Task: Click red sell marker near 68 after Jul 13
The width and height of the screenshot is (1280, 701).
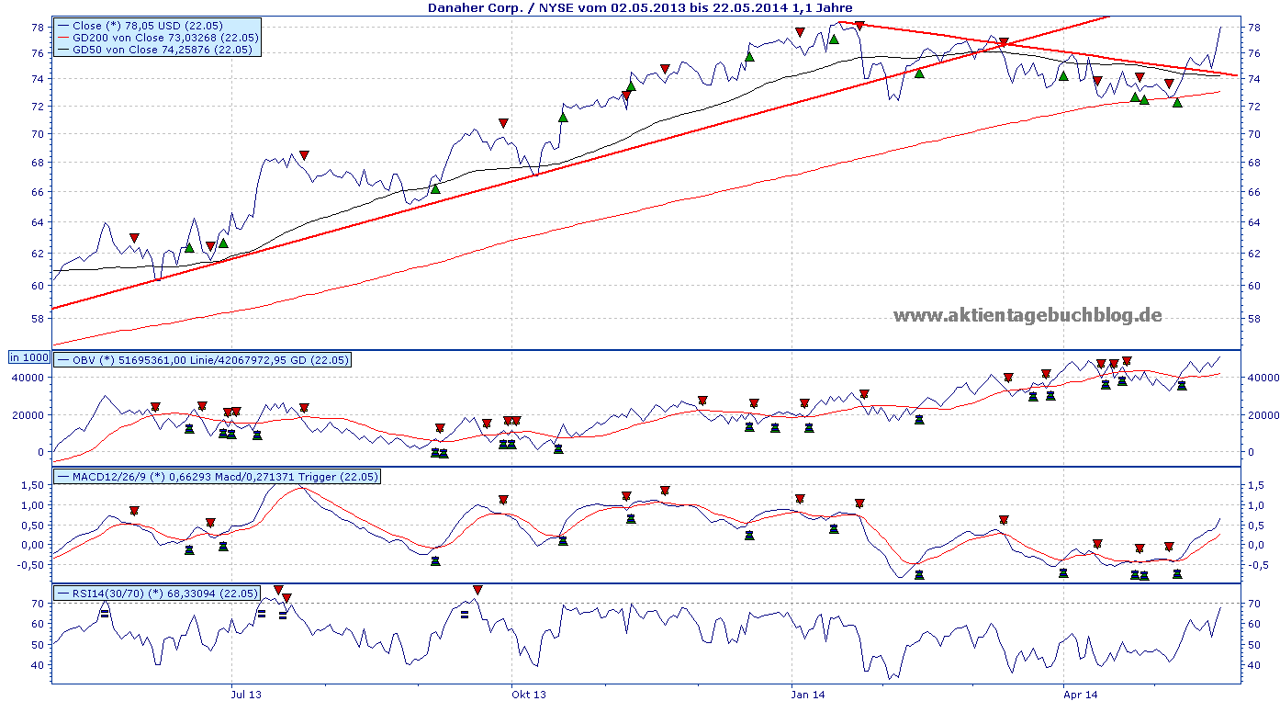Action: 304,155
